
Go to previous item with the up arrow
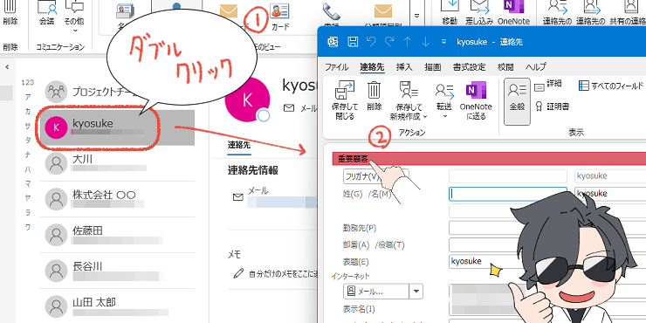click(408, 42)
